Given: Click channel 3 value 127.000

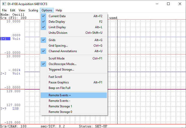Looking at the screenshot, I should point(13,105).
